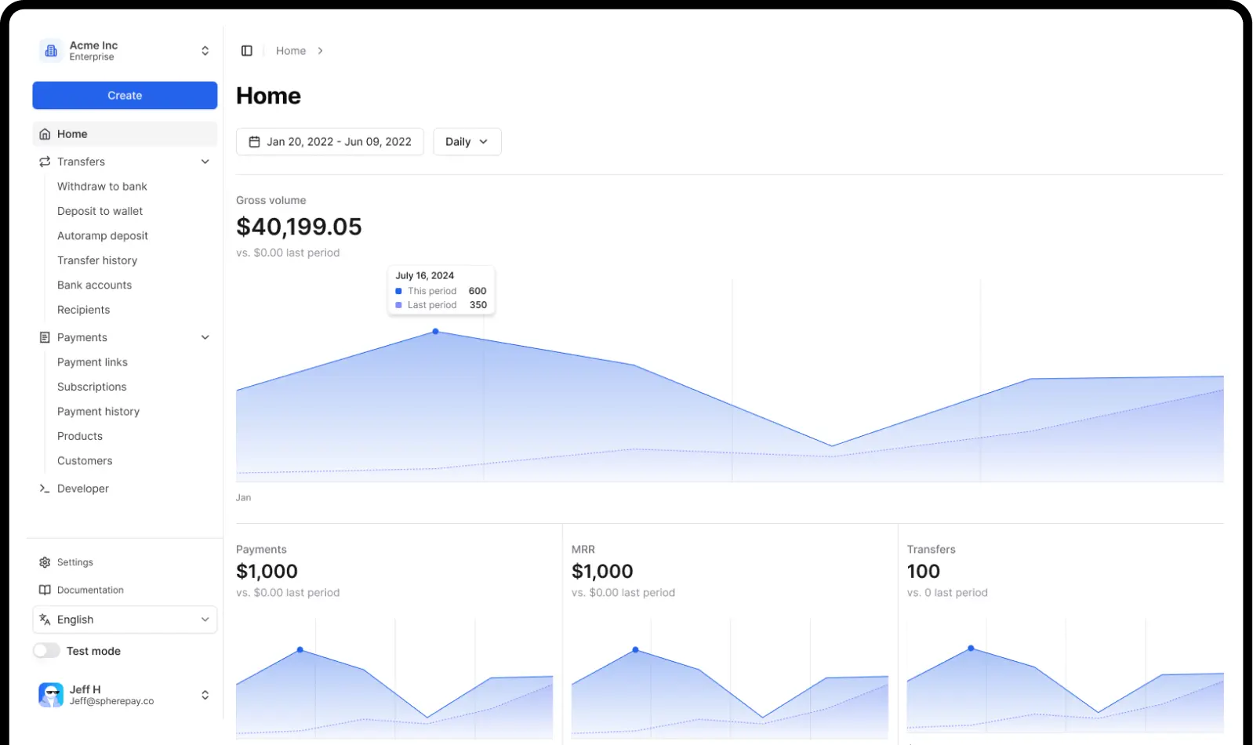This screenshot has height=745, width=1253.
Task: Click the Documentation book icon
Action: pyautogui.click(x=45, y=590)
